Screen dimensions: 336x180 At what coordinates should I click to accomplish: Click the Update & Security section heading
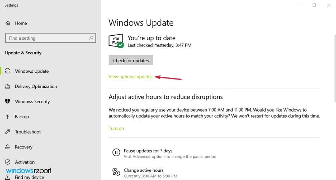click(x=23, y=53)
